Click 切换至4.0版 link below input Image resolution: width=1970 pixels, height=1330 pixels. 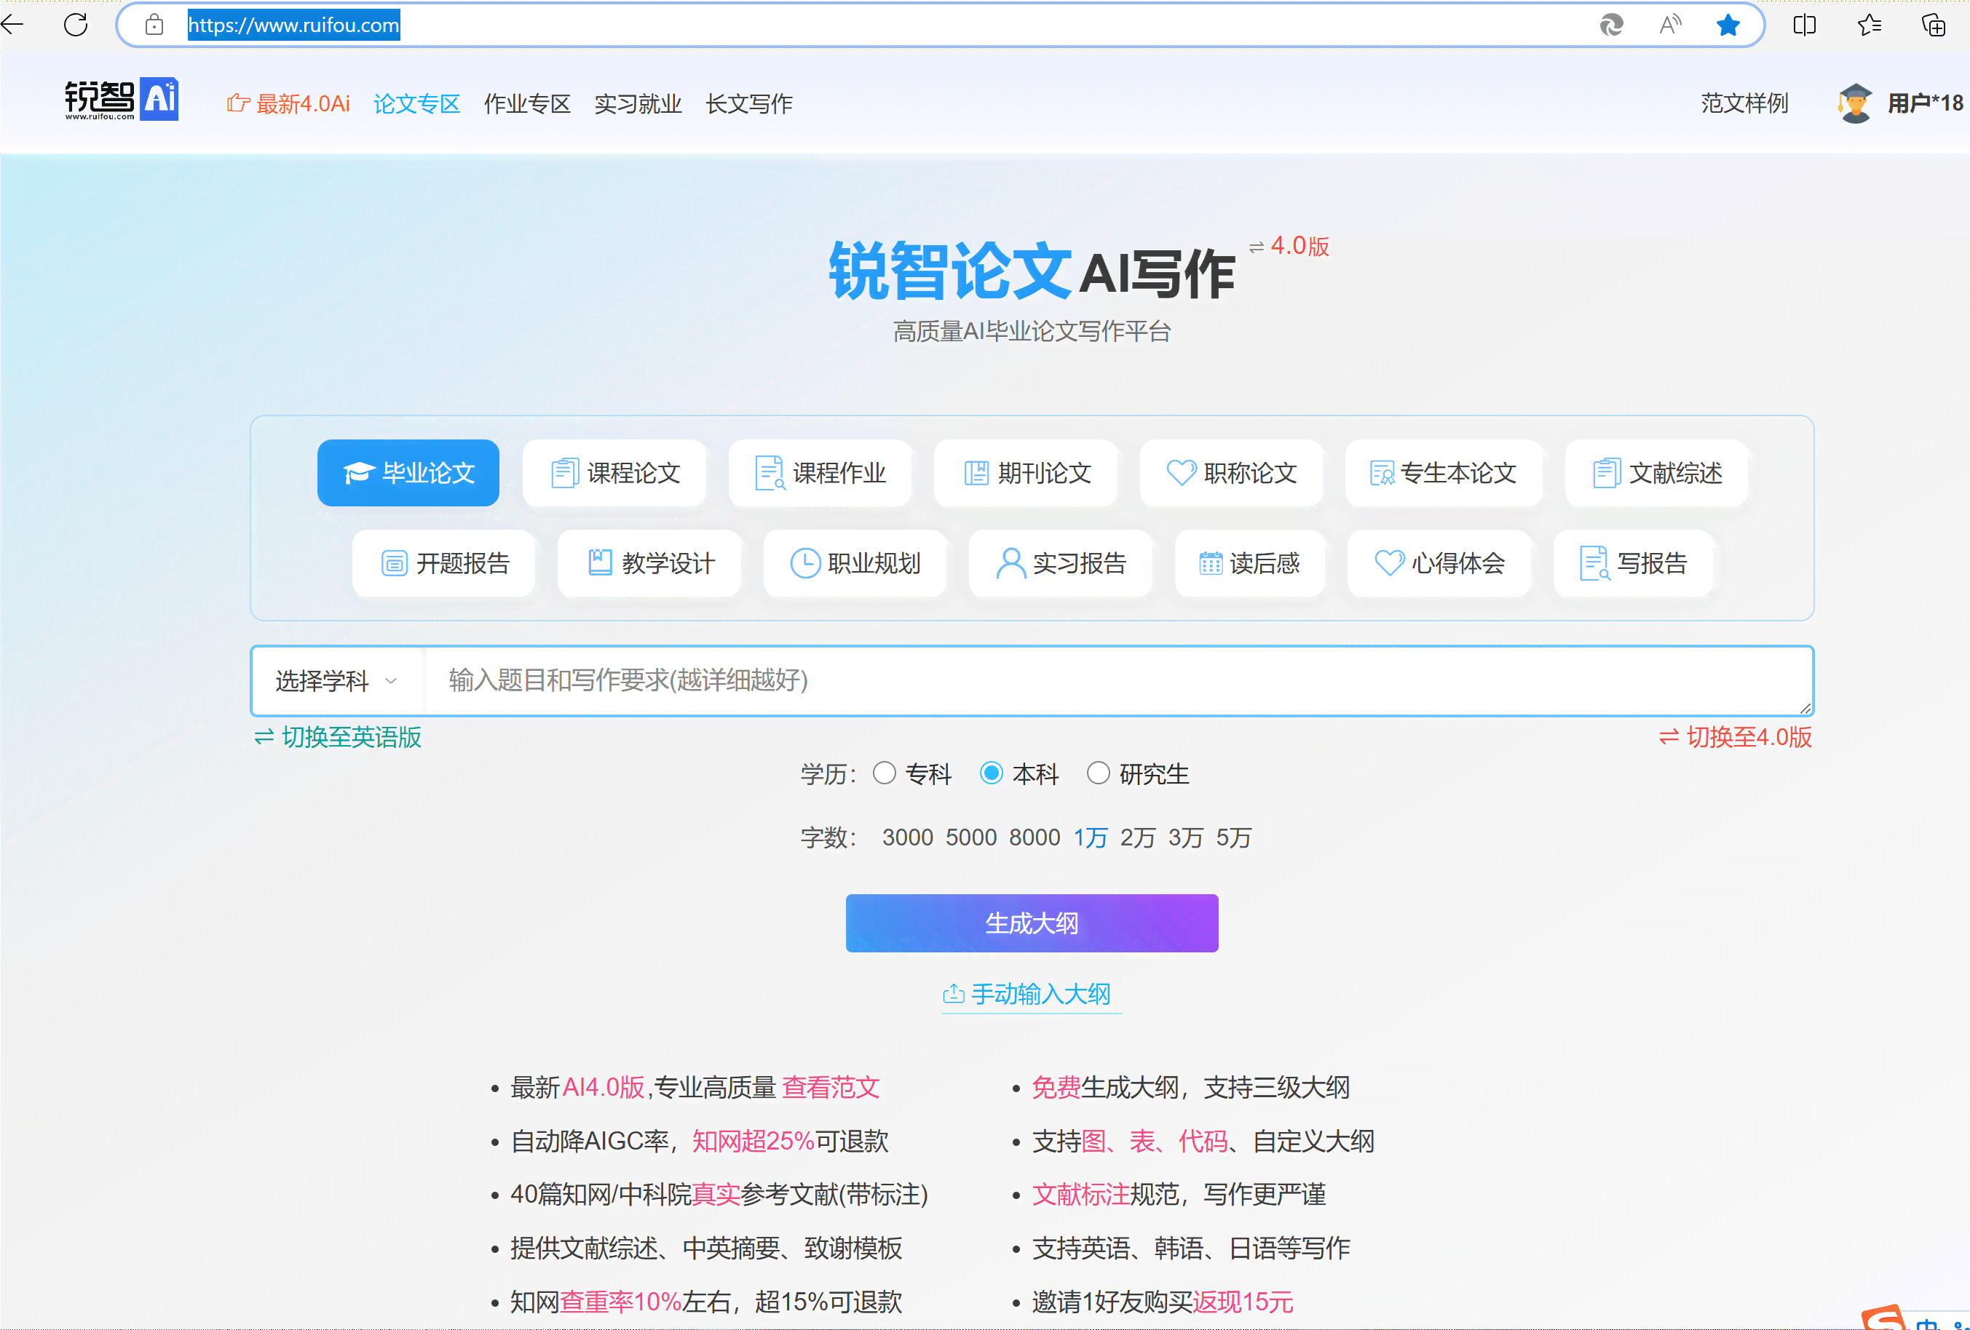click(x=1735, y=737)
